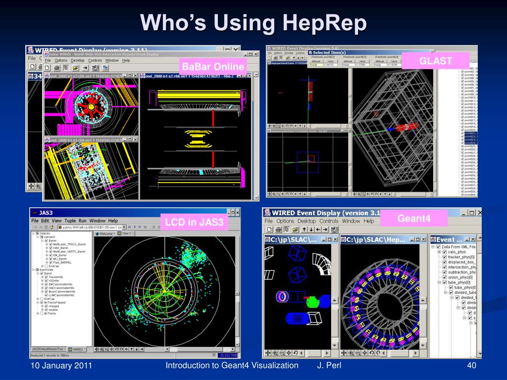Open the Desktop menu in BaBar WIRED window
Image resolution: width=507 pixels, height=380 pixels.
tap(78, 60)
